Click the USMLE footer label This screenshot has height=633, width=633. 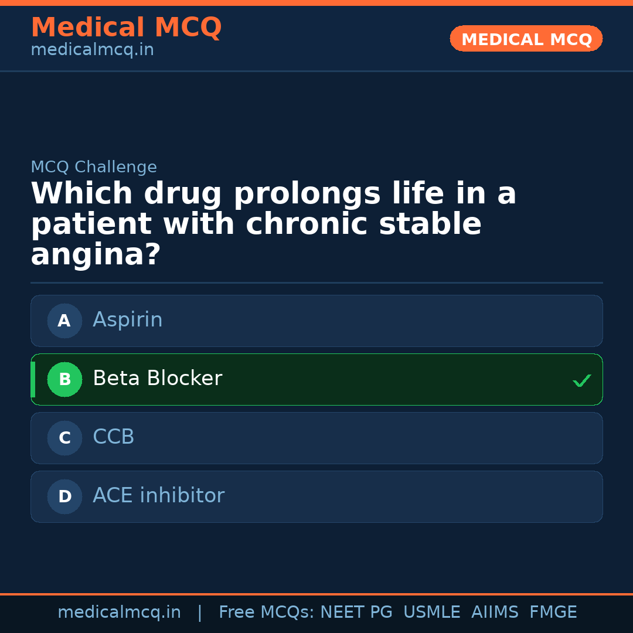point(431,612)
